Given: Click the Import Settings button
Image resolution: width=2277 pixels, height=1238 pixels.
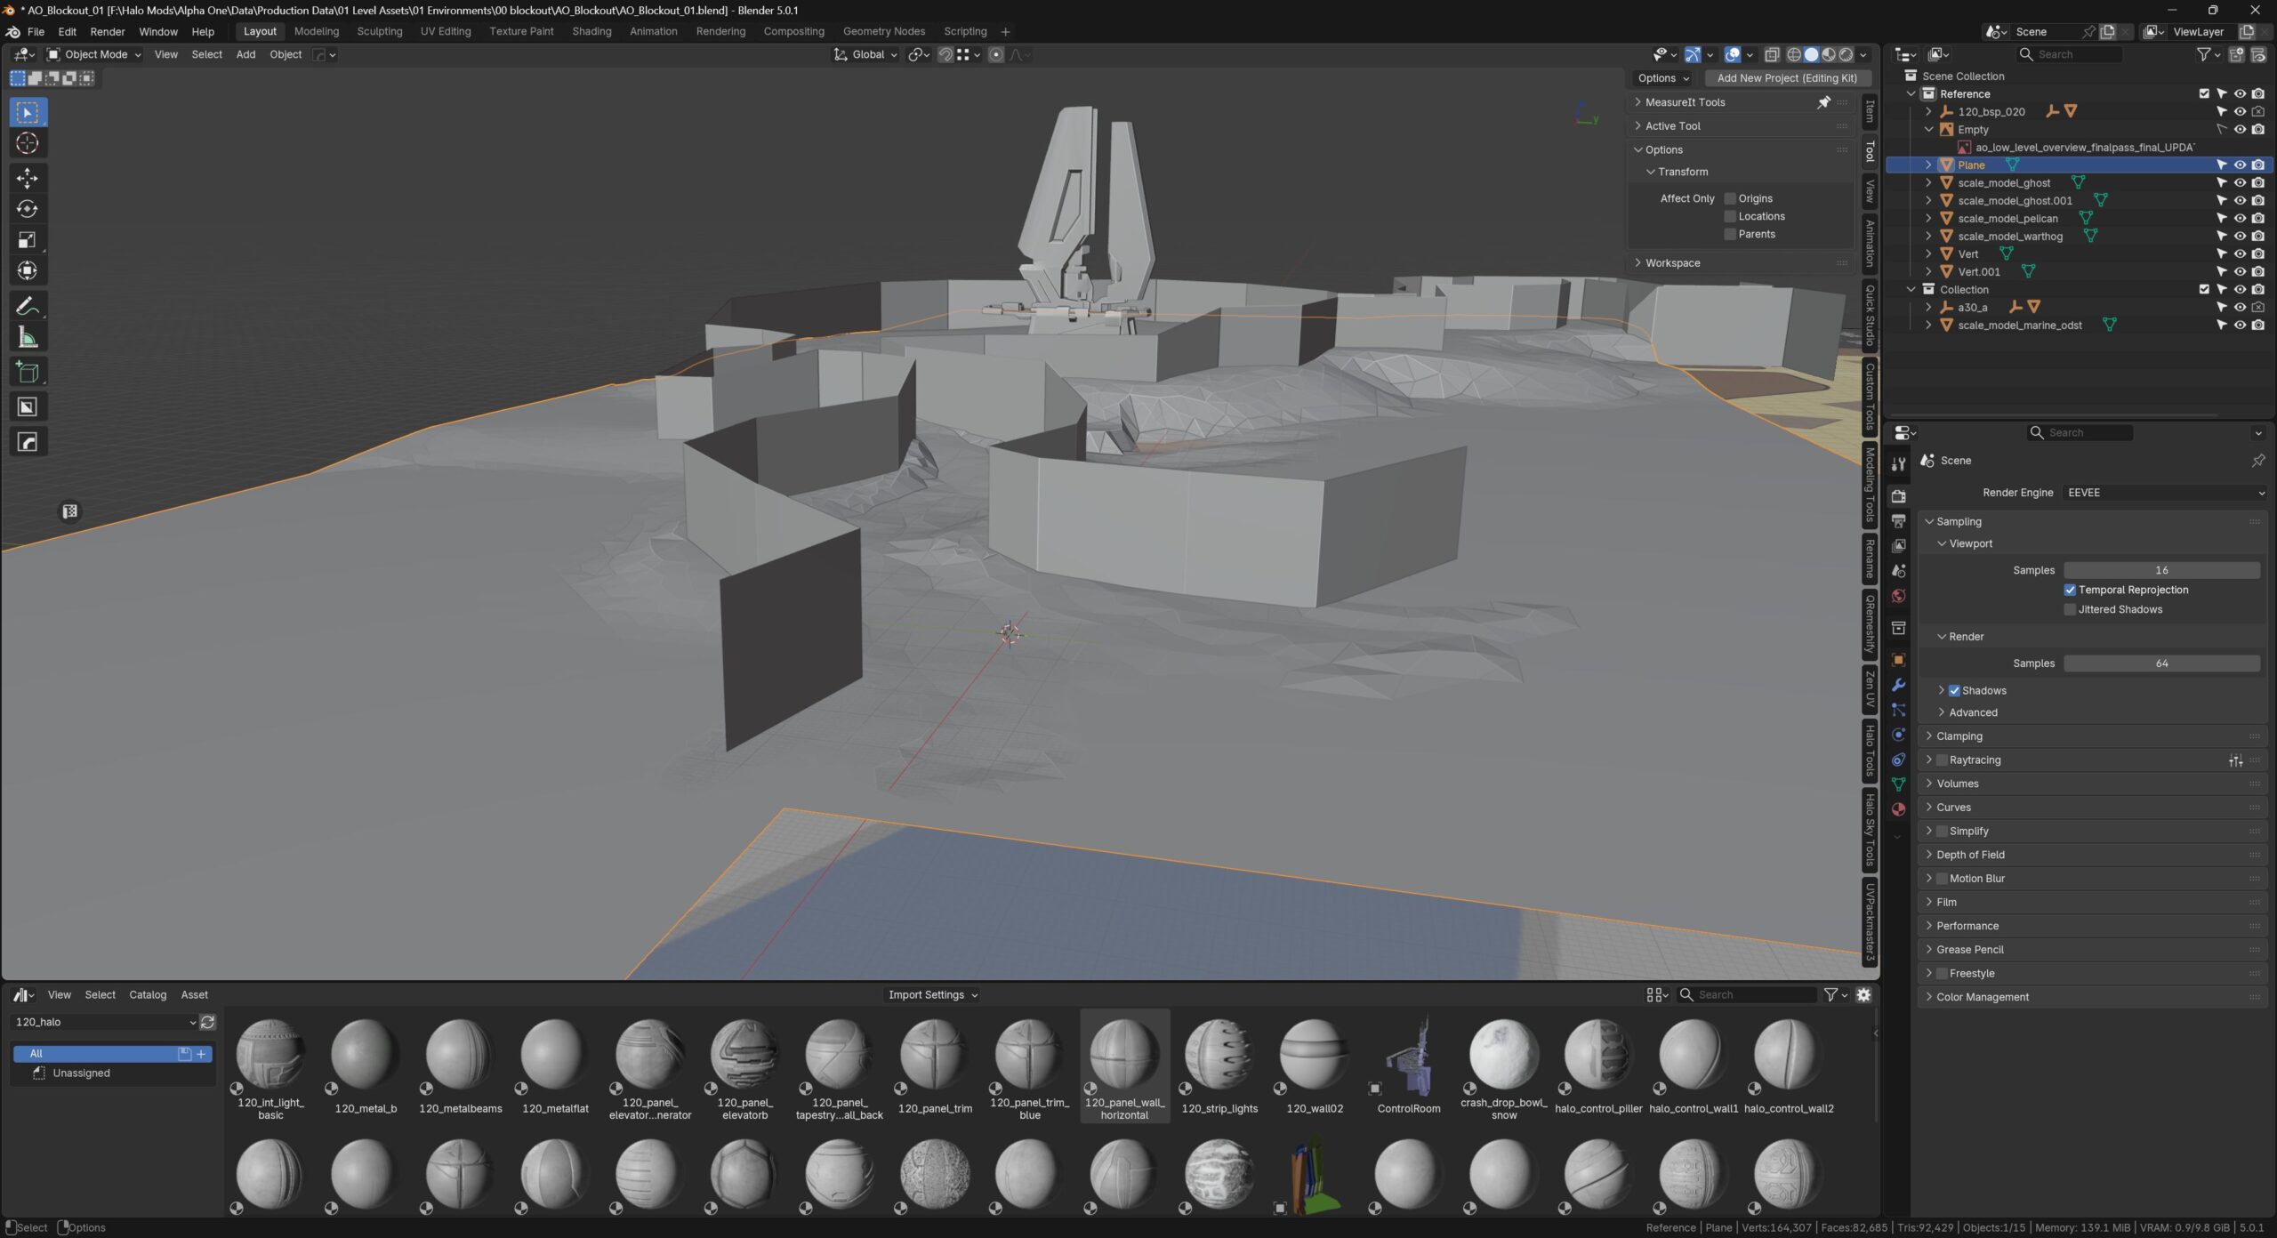Looking at the screenshot, I should pyautogui.click(x=932, y=994).
